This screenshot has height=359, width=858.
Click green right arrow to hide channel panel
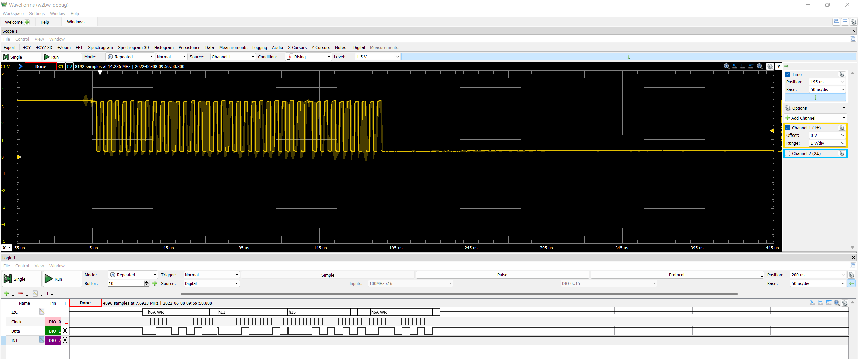(786, 66)
